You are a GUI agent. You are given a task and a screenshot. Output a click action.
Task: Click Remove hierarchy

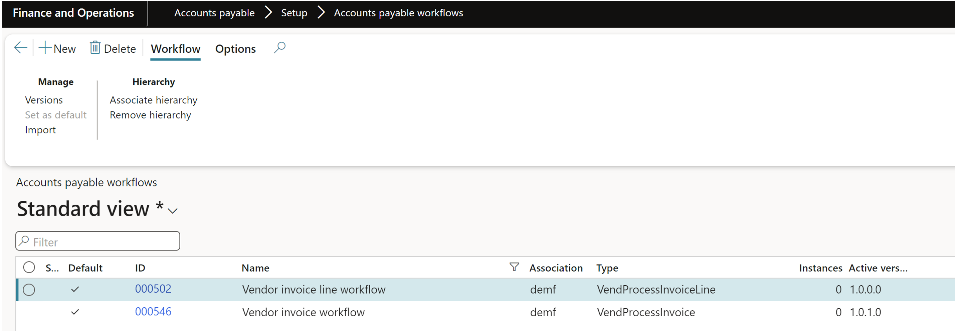pos(150,115)
